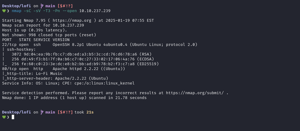Click the git status [$✘!?] in the top prompt
This screenshot has height=131, width=300.
[x=65, y=6]
